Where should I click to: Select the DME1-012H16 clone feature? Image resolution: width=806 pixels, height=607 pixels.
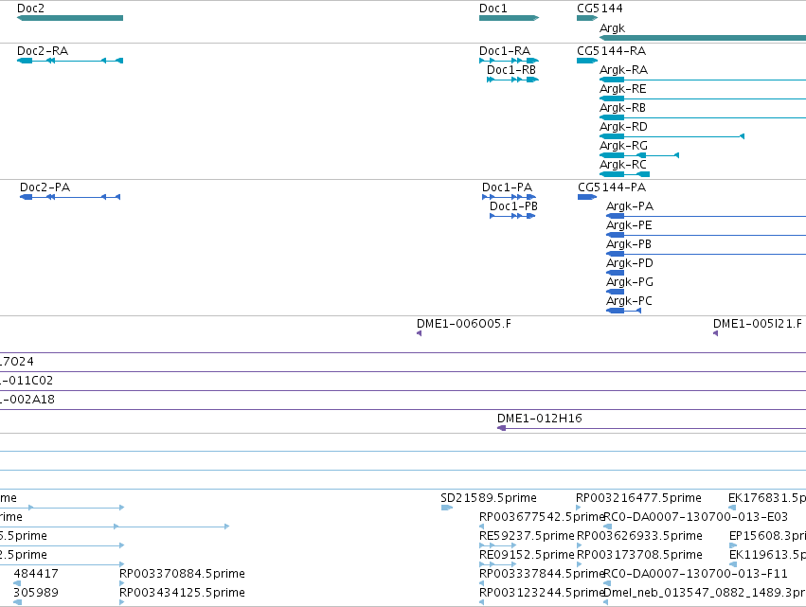pyautogui.click(x=652, y=428)
